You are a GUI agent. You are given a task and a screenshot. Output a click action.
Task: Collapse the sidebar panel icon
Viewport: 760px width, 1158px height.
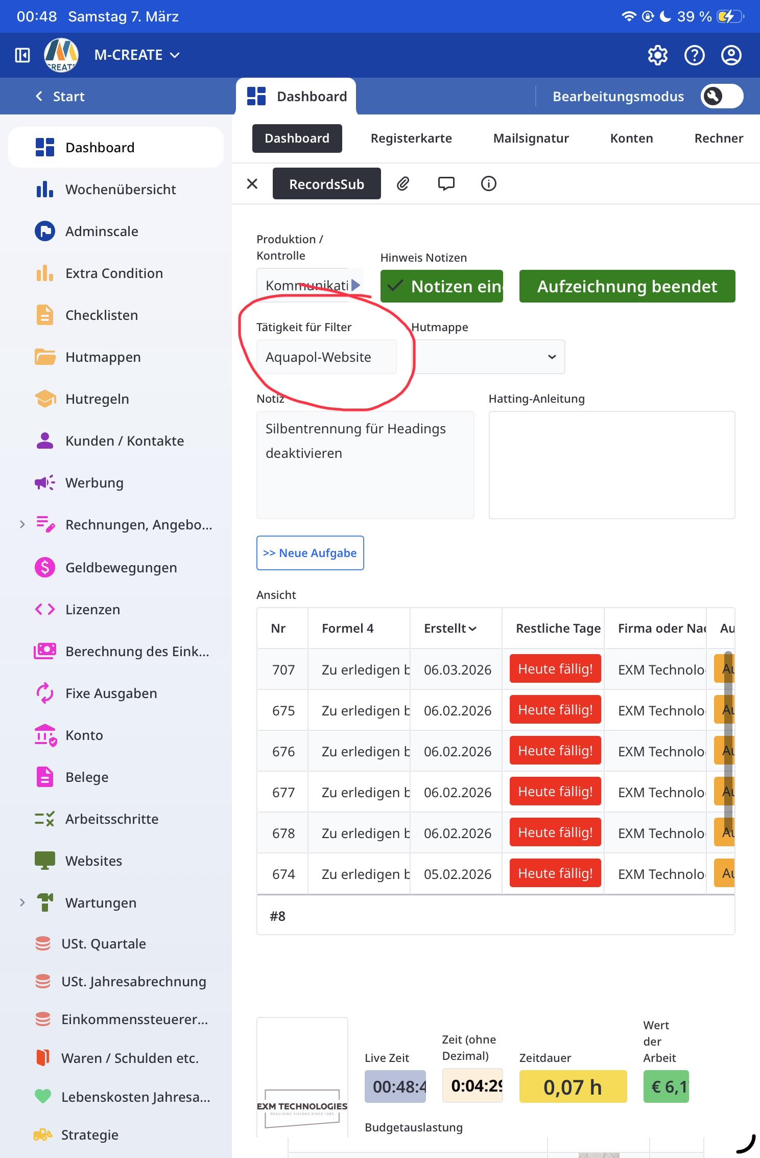(22, 55)
